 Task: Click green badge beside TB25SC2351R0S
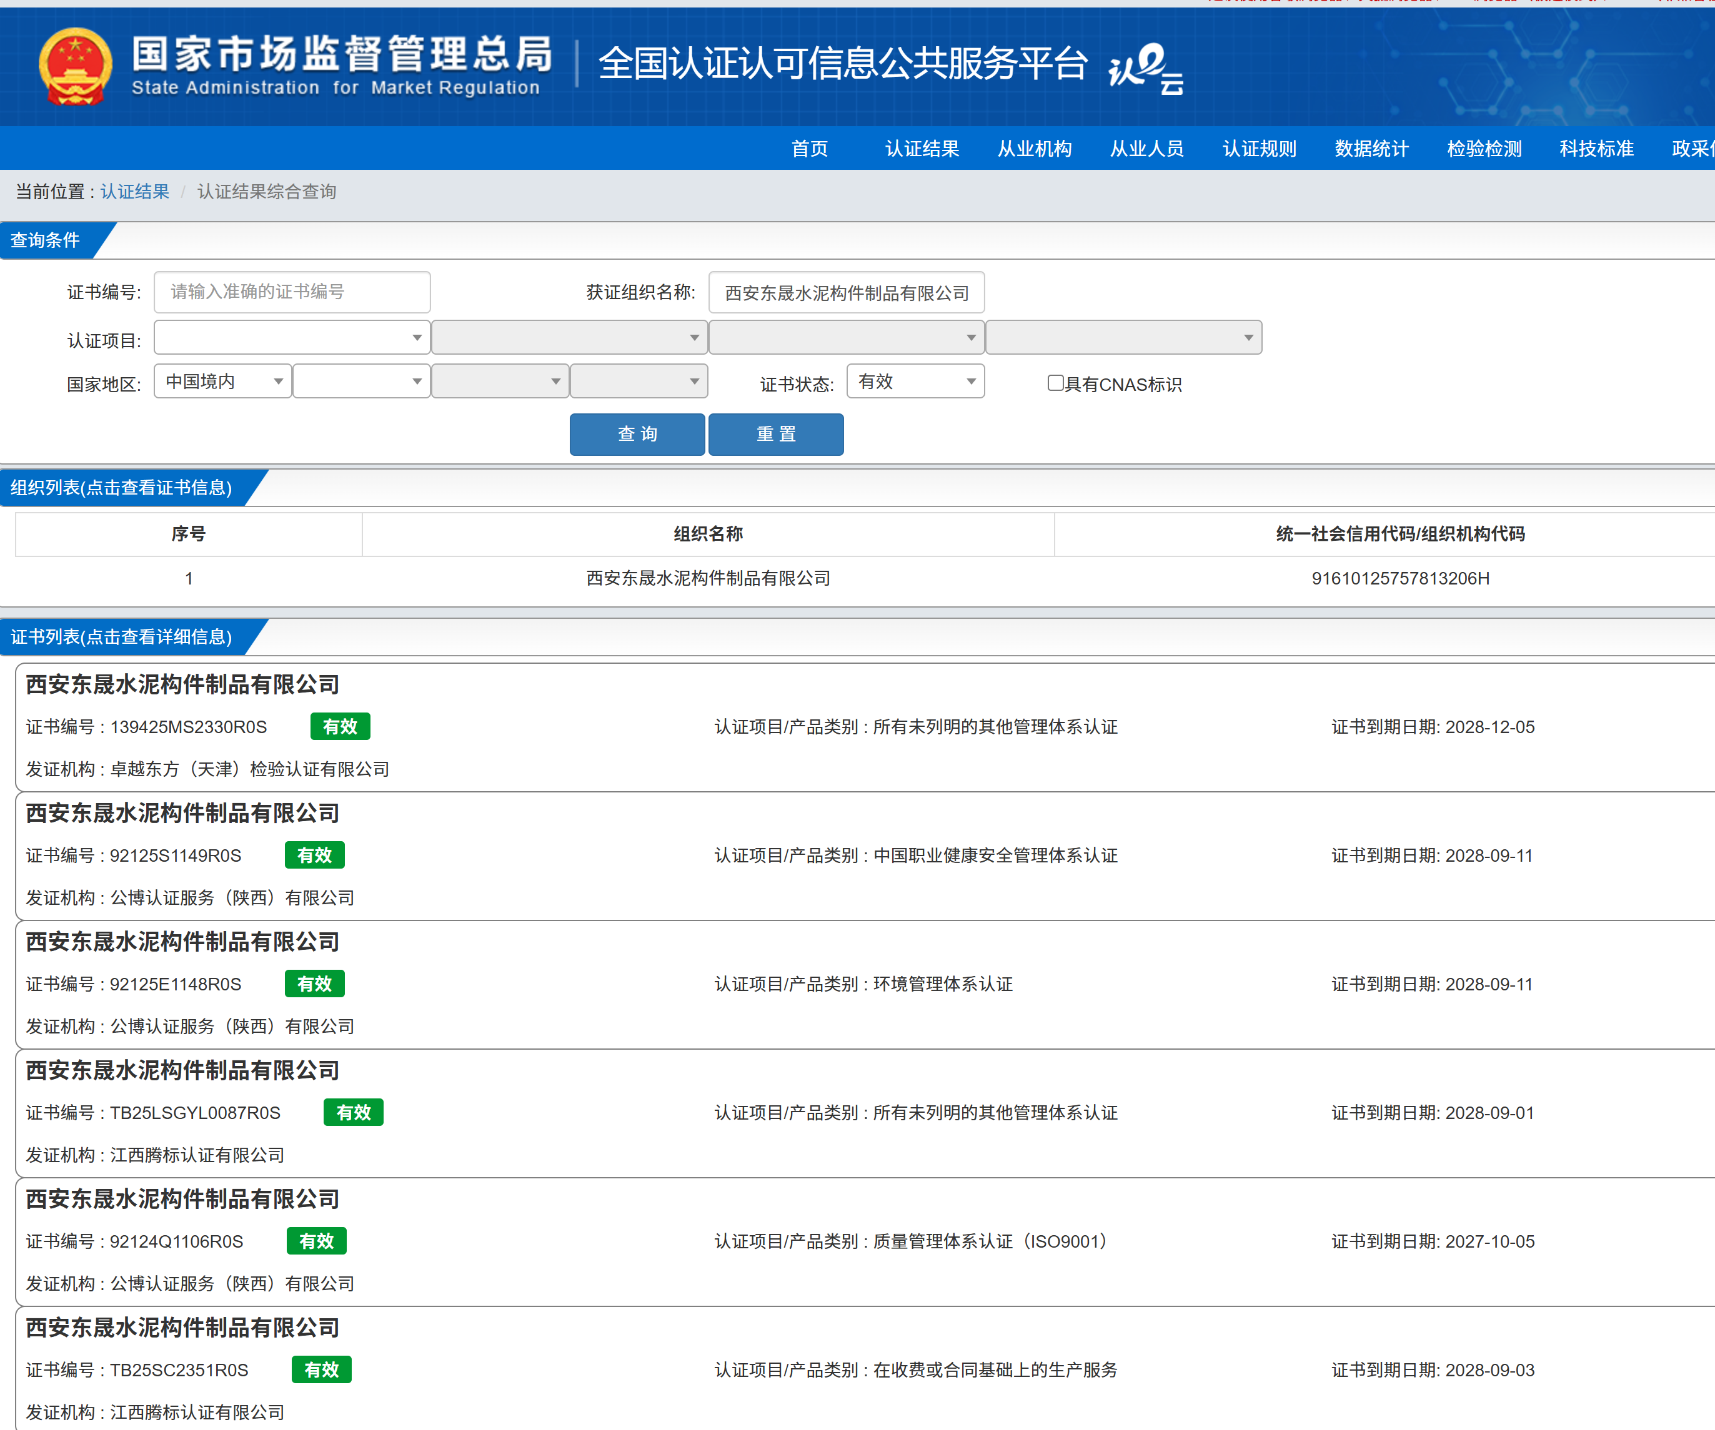tap(321, 1369)
